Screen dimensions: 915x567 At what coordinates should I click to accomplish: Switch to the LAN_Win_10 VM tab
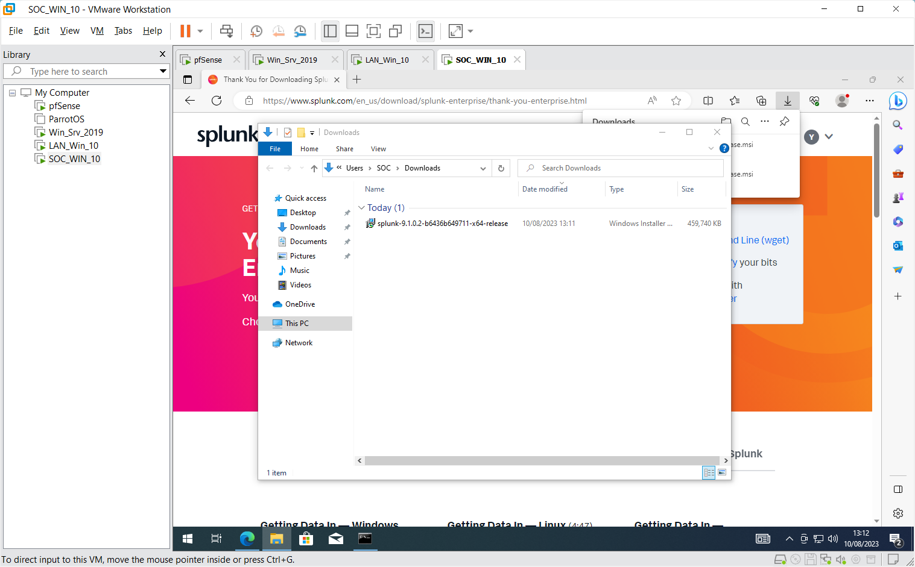387,60
